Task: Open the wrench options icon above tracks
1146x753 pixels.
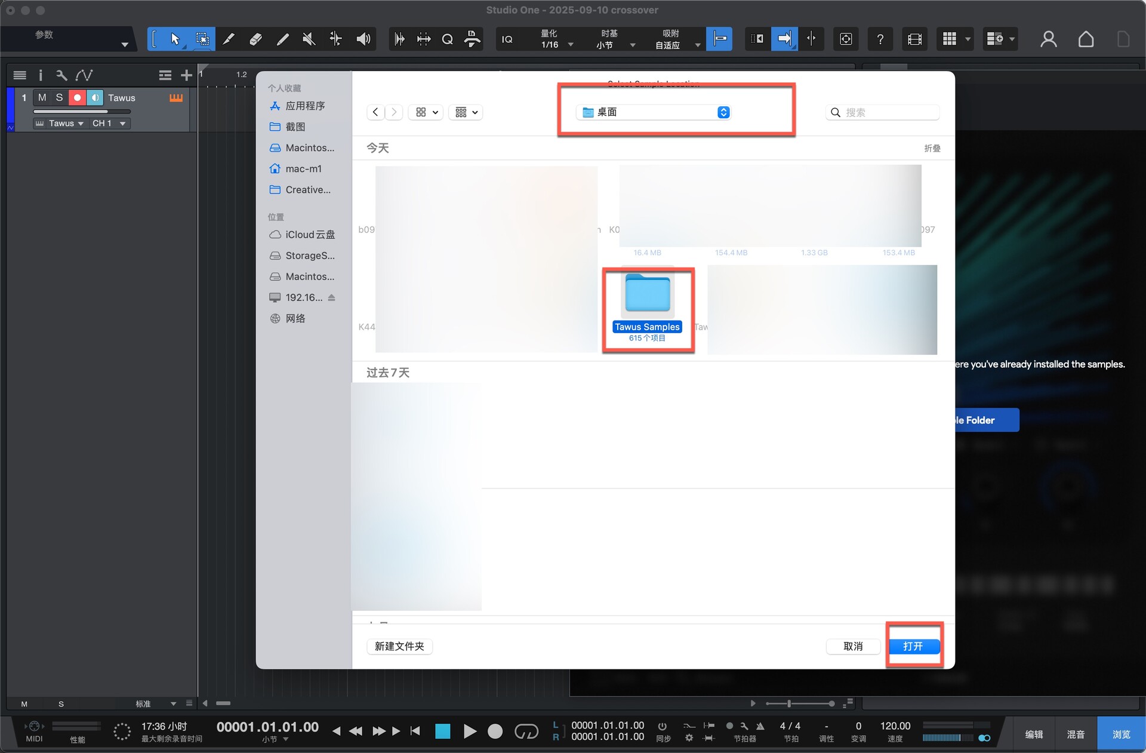Action: 61,75
